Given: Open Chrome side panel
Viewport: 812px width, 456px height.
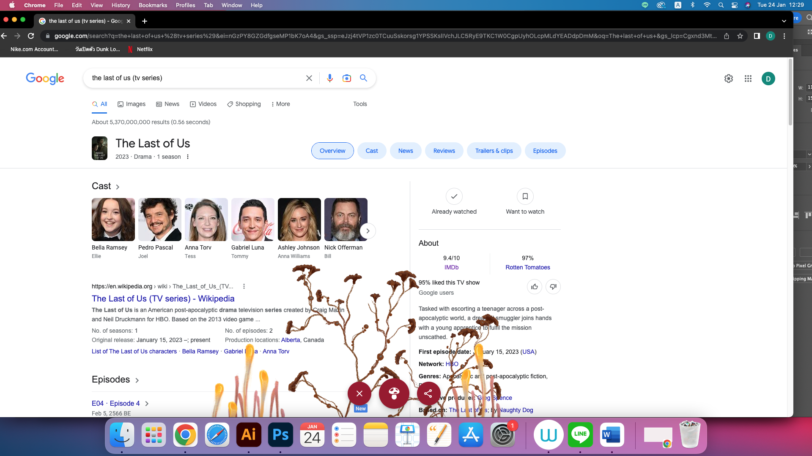Looking at the screenshot, I should (x=757, y=36).
